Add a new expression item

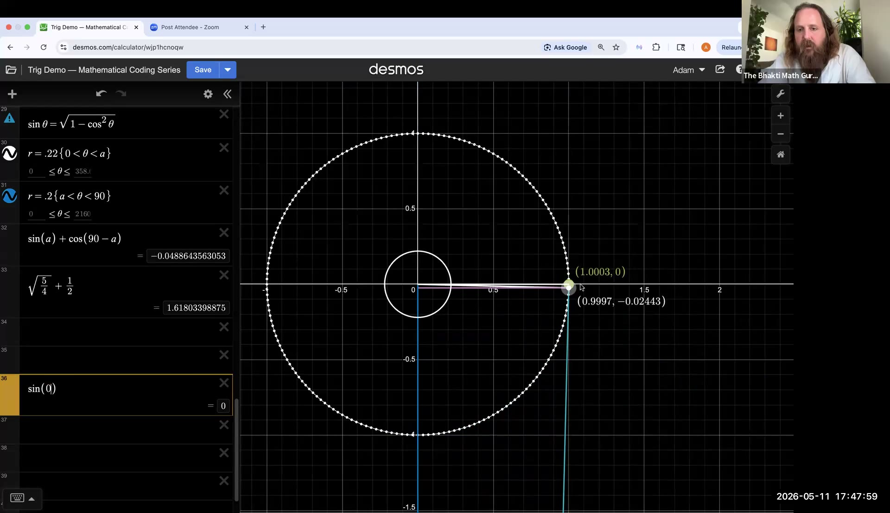coord(13,94)
